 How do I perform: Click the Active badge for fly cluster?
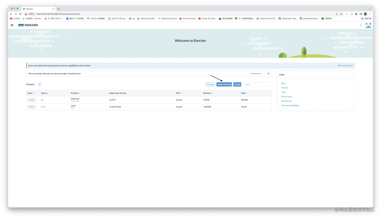[31, 100]
